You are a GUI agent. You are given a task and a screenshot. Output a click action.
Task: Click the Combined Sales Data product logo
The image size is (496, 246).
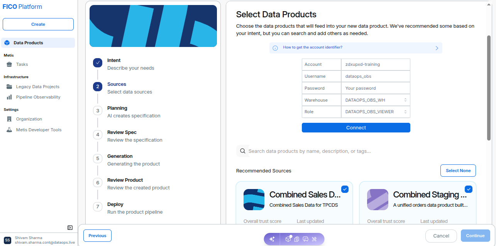pyautogui.click(x=254, y=199)
